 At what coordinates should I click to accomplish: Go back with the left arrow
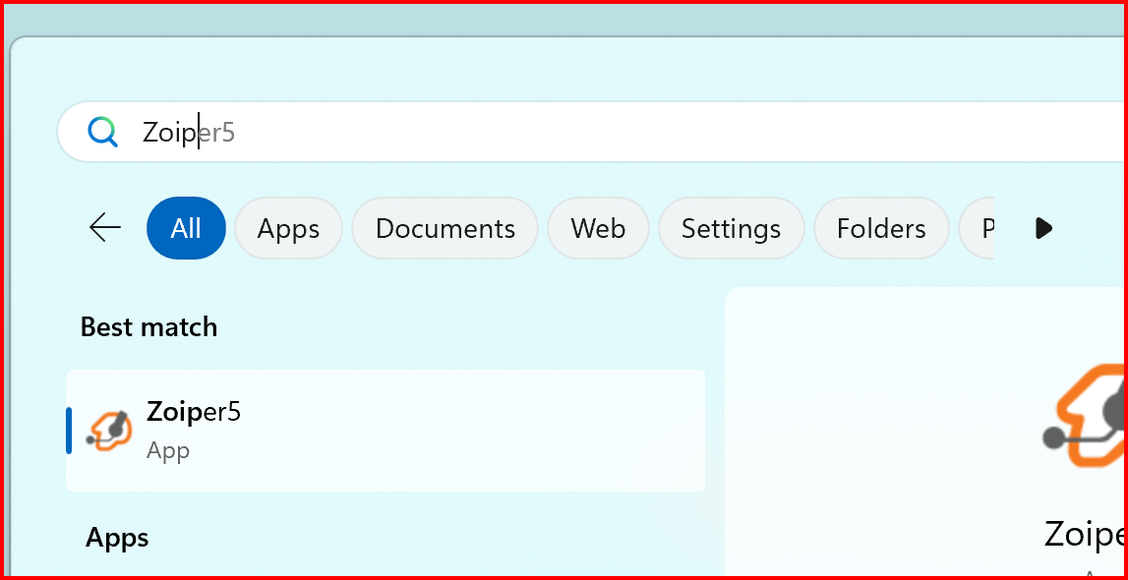[x=105, y=228]
